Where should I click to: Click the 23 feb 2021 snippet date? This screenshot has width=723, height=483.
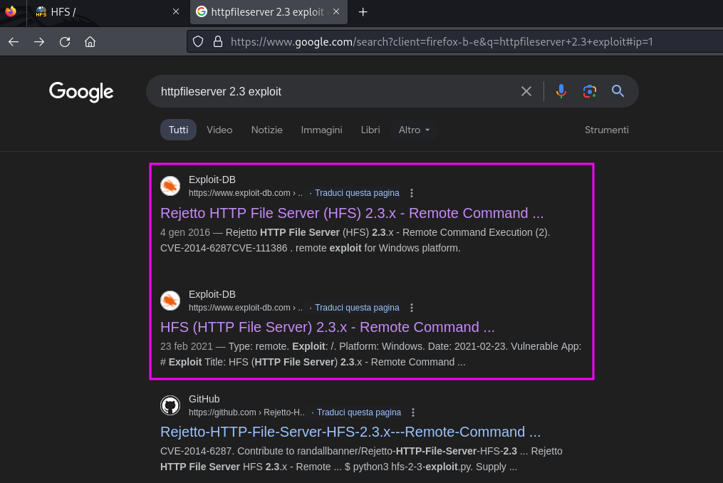tap(187, 346)
